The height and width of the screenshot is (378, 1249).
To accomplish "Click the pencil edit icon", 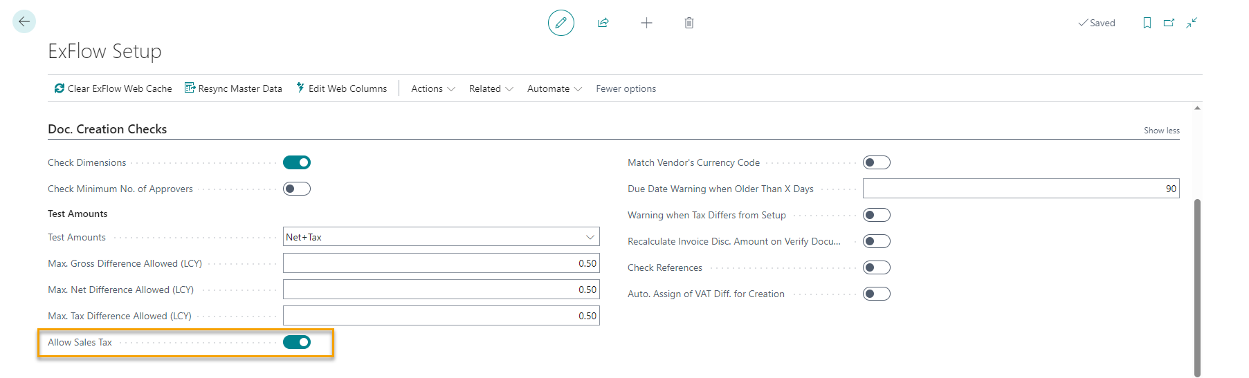I will pos(561,23).
